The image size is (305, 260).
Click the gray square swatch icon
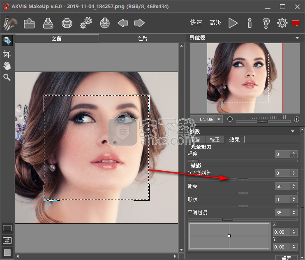(x=7, y=253)
